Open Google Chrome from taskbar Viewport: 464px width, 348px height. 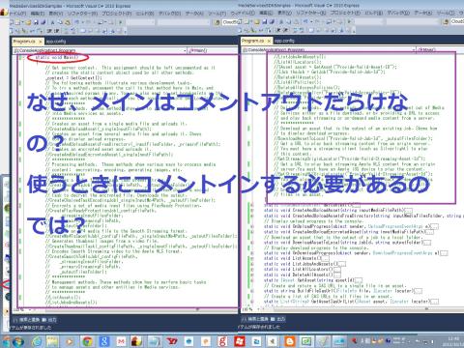coord(87,341)
